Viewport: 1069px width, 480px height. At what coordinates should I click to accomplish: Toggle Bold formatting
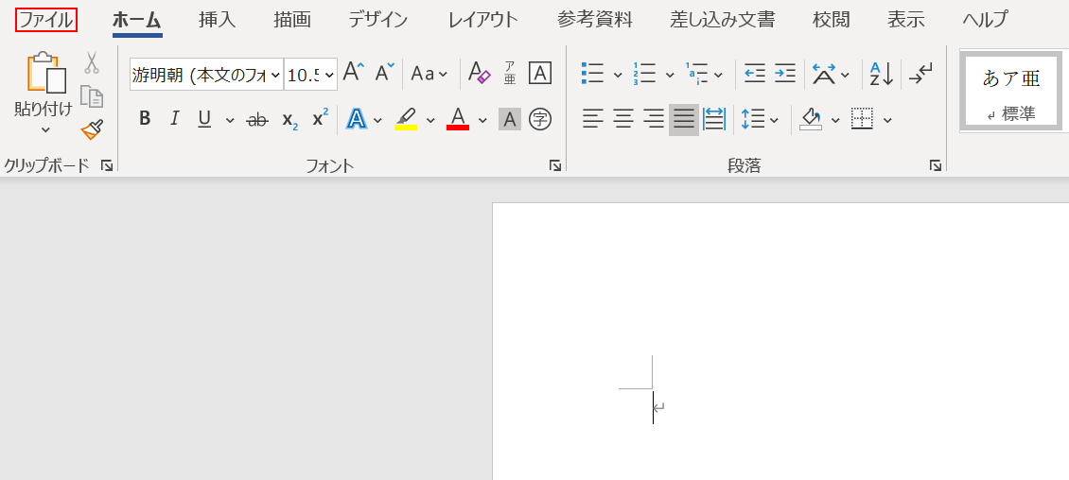click(x=145, y=119)
